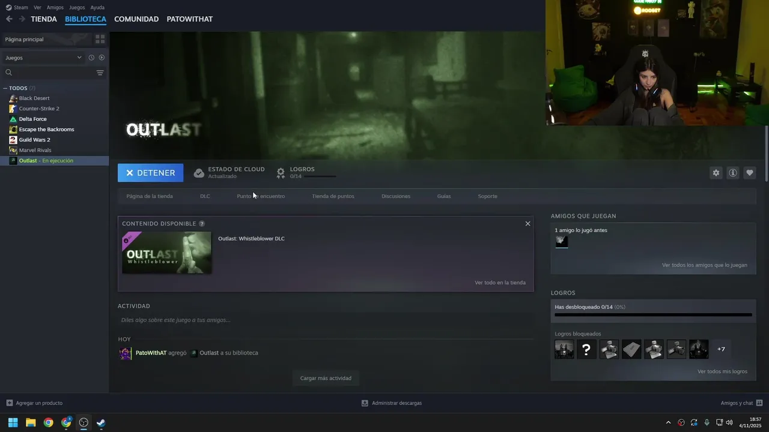The height and width of the screenshot is (432, 769).
Task: Go back with the left arrow
Action: 9,19
